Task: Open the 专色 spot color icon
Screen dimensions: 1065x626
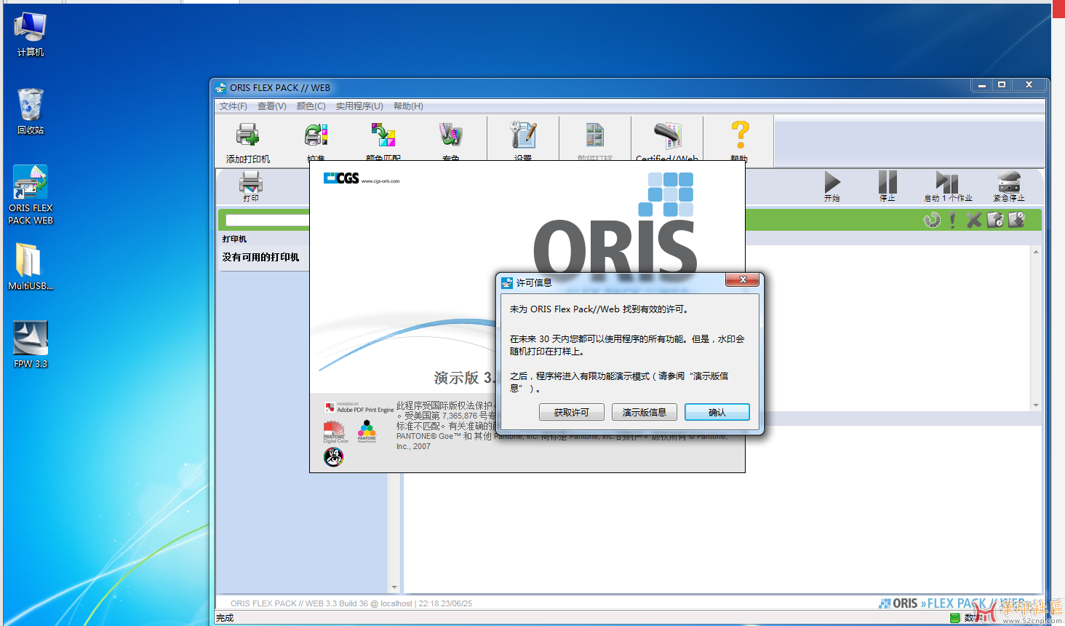Action: point(450,135)
